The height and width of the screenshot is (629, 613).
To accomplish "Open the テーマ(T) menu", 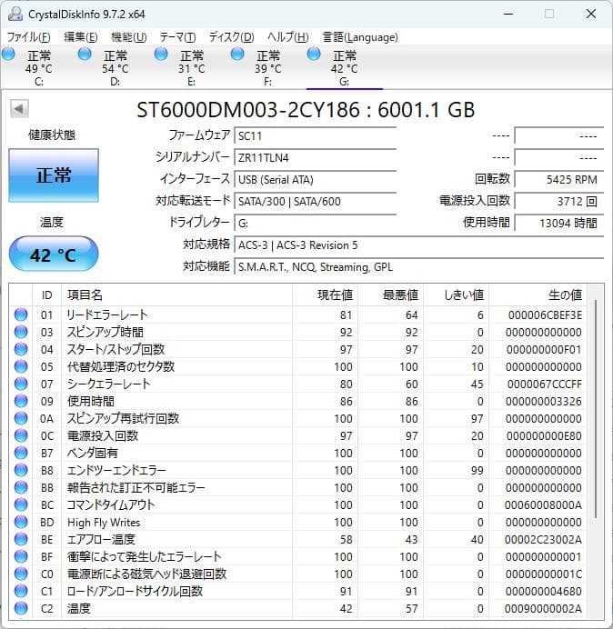I will pyautogui.click(x=178, y=37).
